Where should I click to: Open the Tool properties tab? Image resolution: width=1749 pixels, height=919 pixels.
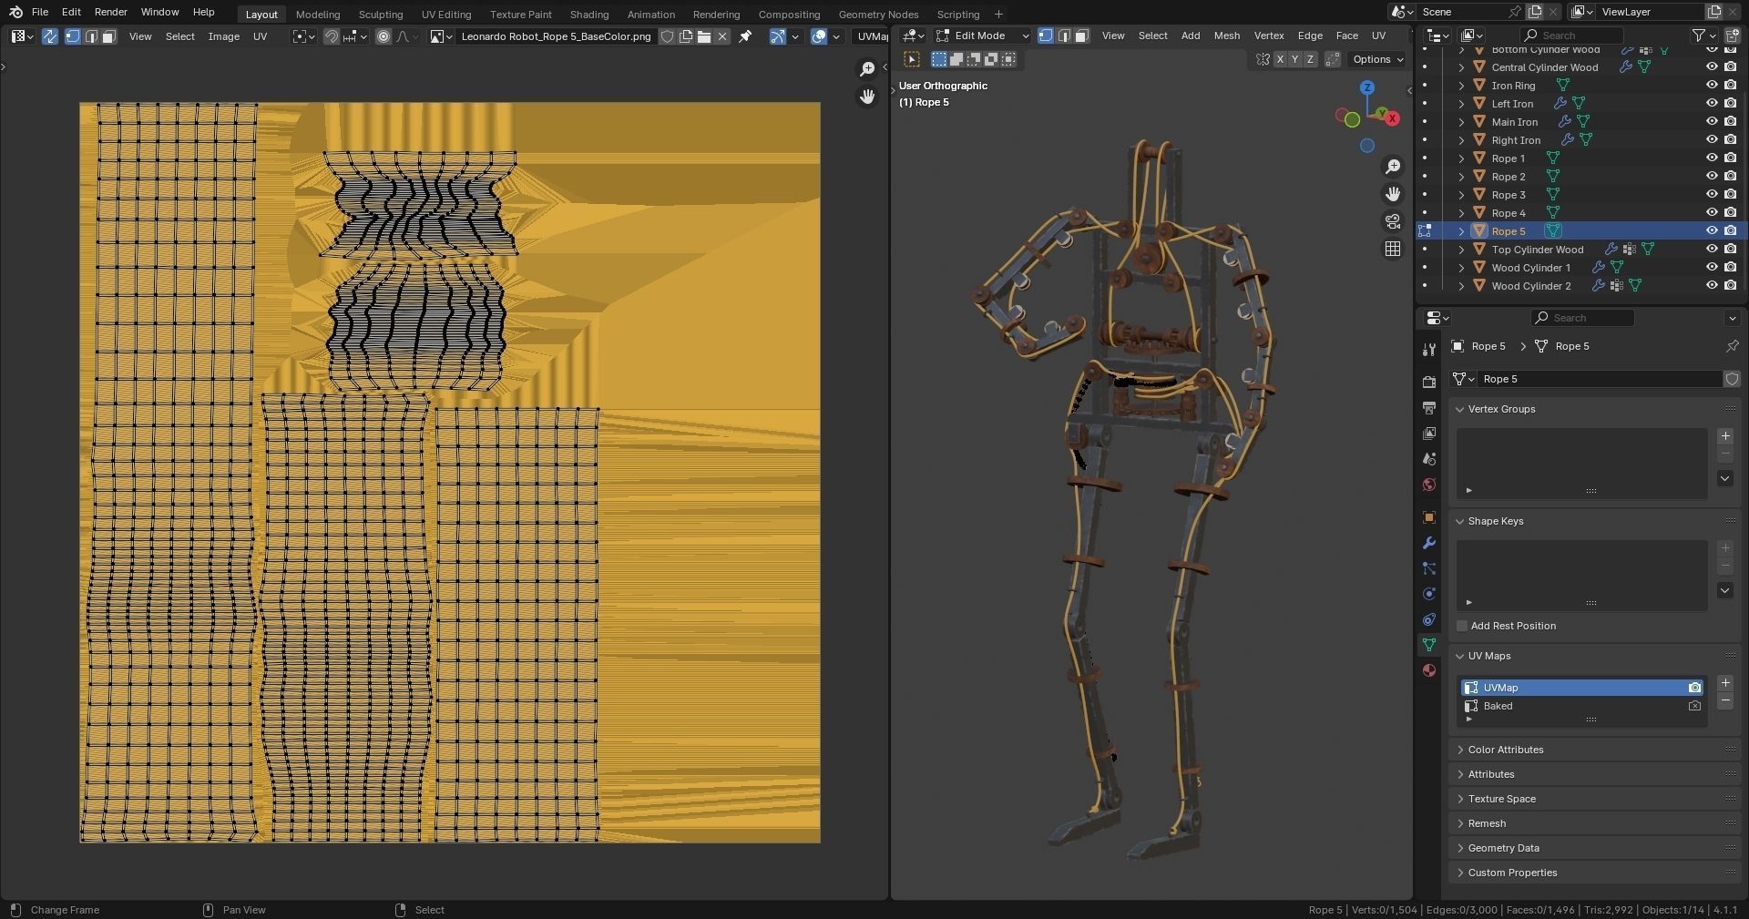tap(1428, 350)
